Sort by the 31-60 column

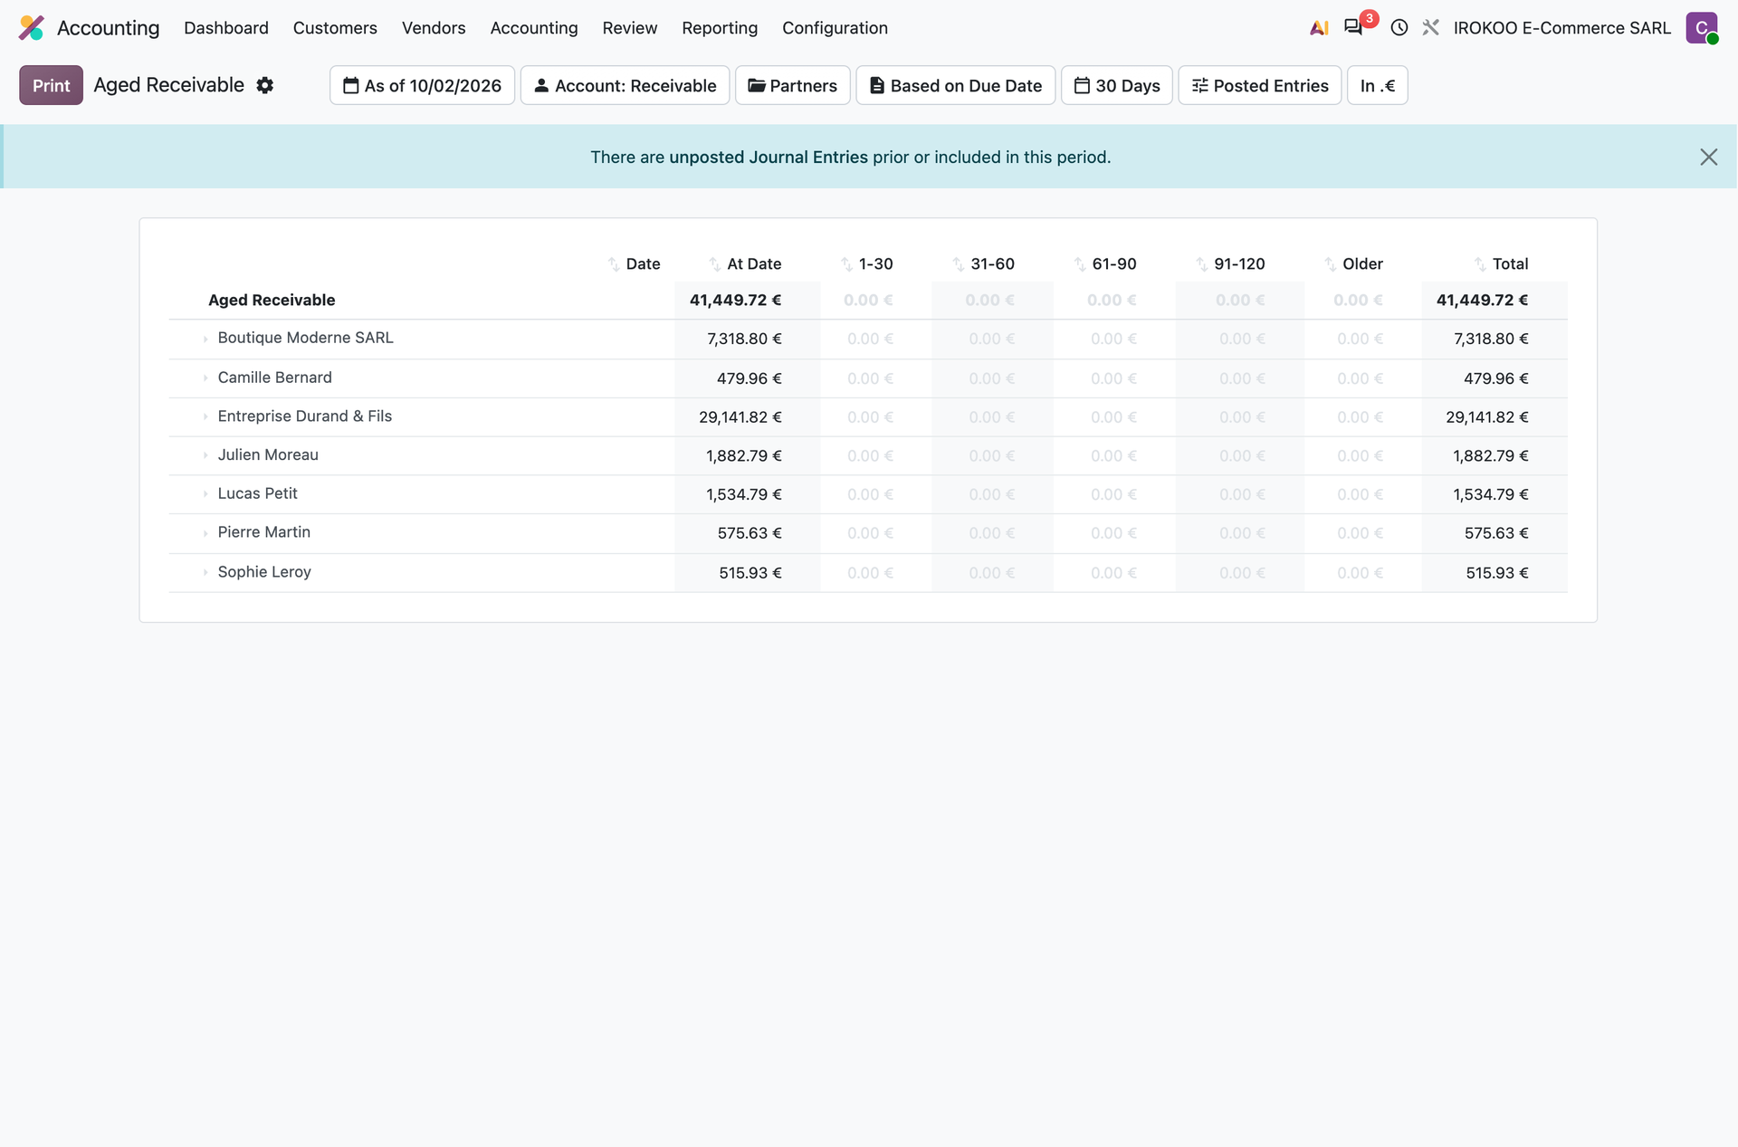958,263
